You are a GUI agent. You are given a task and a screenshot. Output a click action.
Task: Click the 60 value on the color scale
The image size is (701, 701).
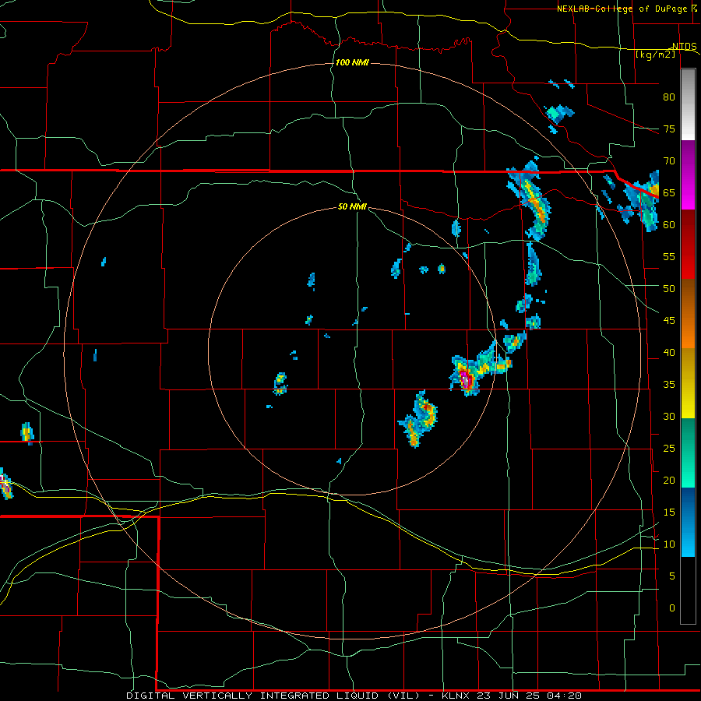tap(669, 225)
